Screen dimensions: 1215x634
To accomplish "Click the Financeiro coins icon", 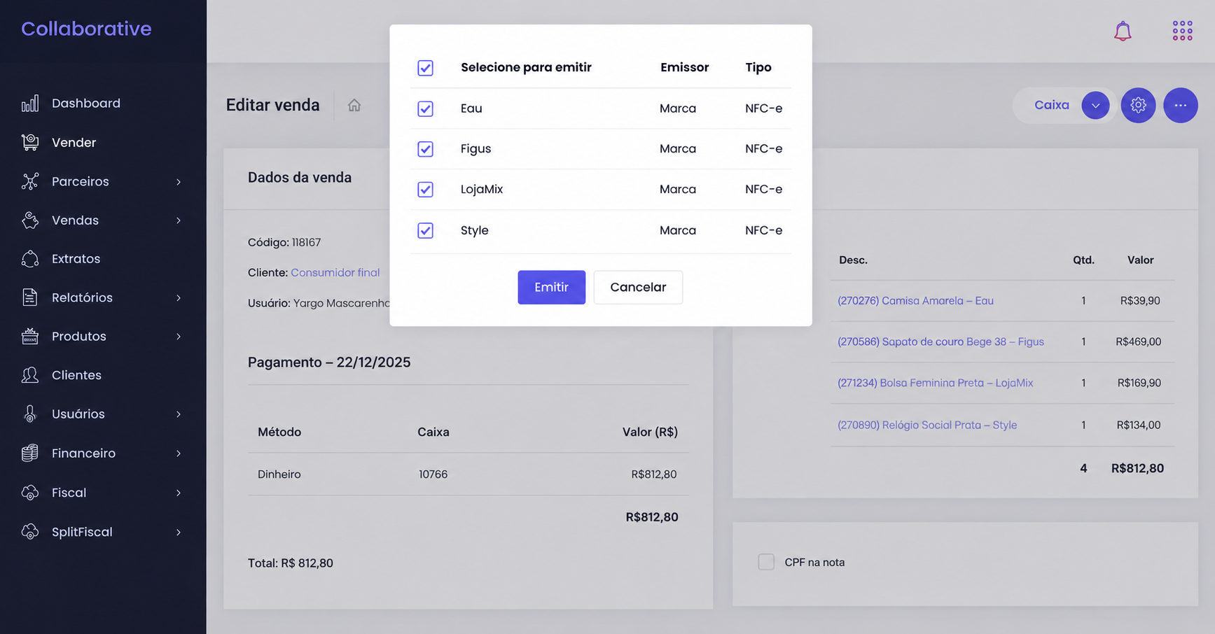I will point(30,453).
